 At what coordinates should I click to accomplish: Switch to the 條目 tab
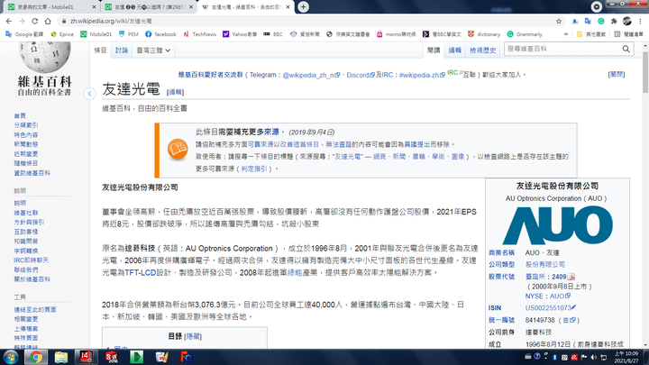click(100, 50)
